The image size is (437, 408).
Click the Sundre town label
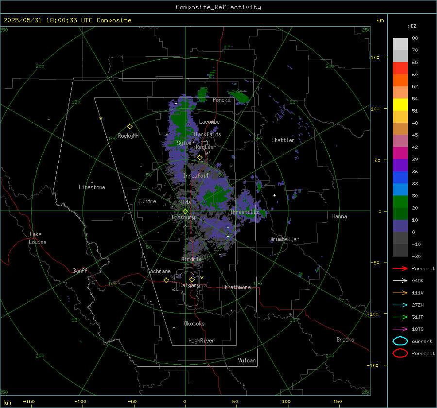coord(147,201)
